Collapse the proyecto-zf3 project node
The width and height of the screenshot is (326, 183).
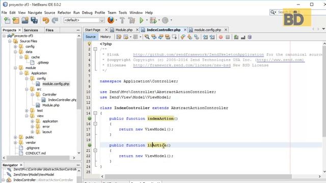pyautogui.click(x=4, y=36)
